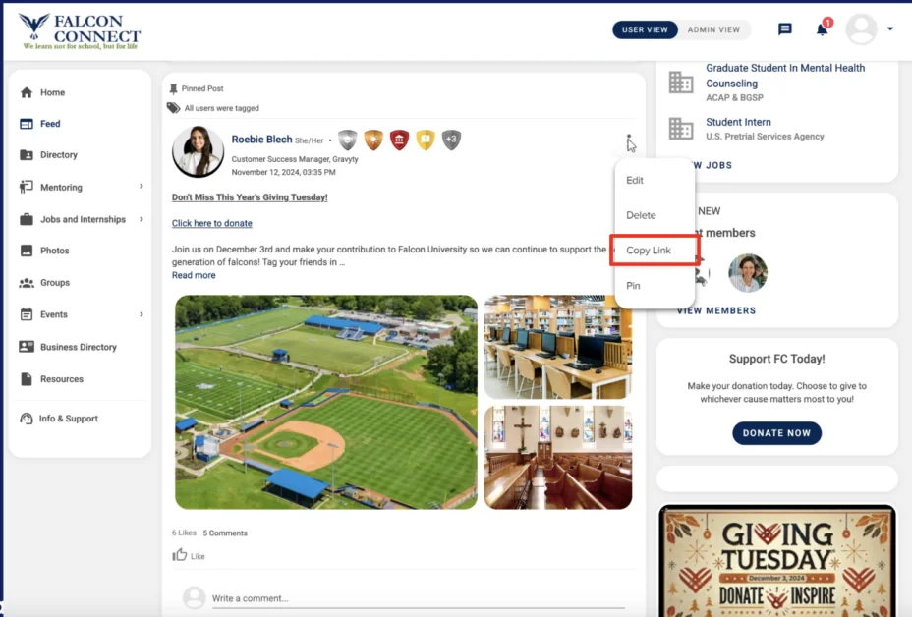912x617 pixels.
Task: Expand the Jobs and Internships chevron
Action: (x=142, y=219)
